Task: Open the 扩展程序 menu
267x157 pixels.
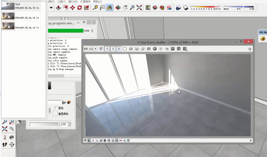Action: pyautogui.click(x=85, y=2)
